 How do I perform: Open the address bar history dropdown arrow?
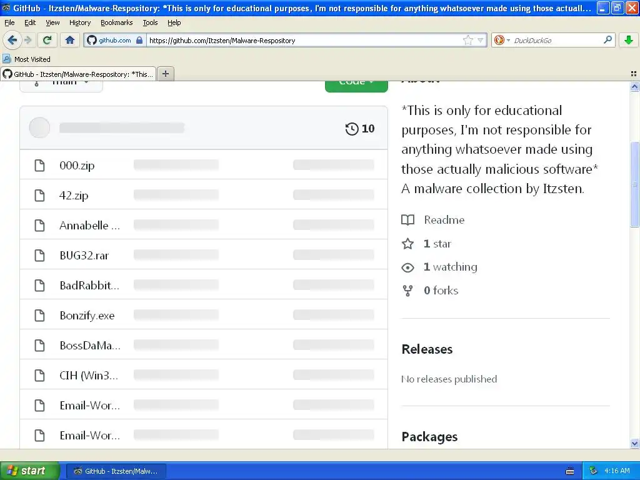click(481, 40)
